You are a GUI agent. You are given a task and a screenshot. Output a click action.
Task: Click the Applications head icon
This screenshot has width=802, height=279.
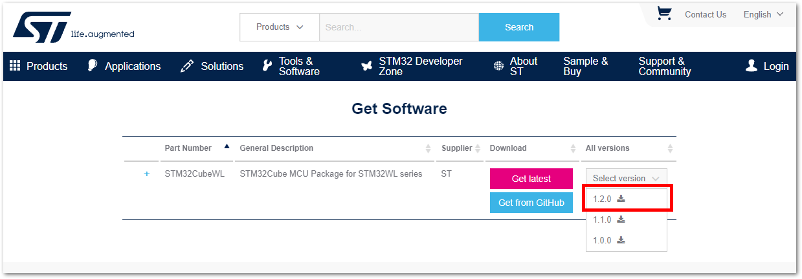[x=93, y=66]
